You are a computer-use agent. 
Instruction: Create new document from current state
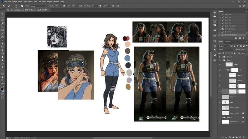pos(236,38)
